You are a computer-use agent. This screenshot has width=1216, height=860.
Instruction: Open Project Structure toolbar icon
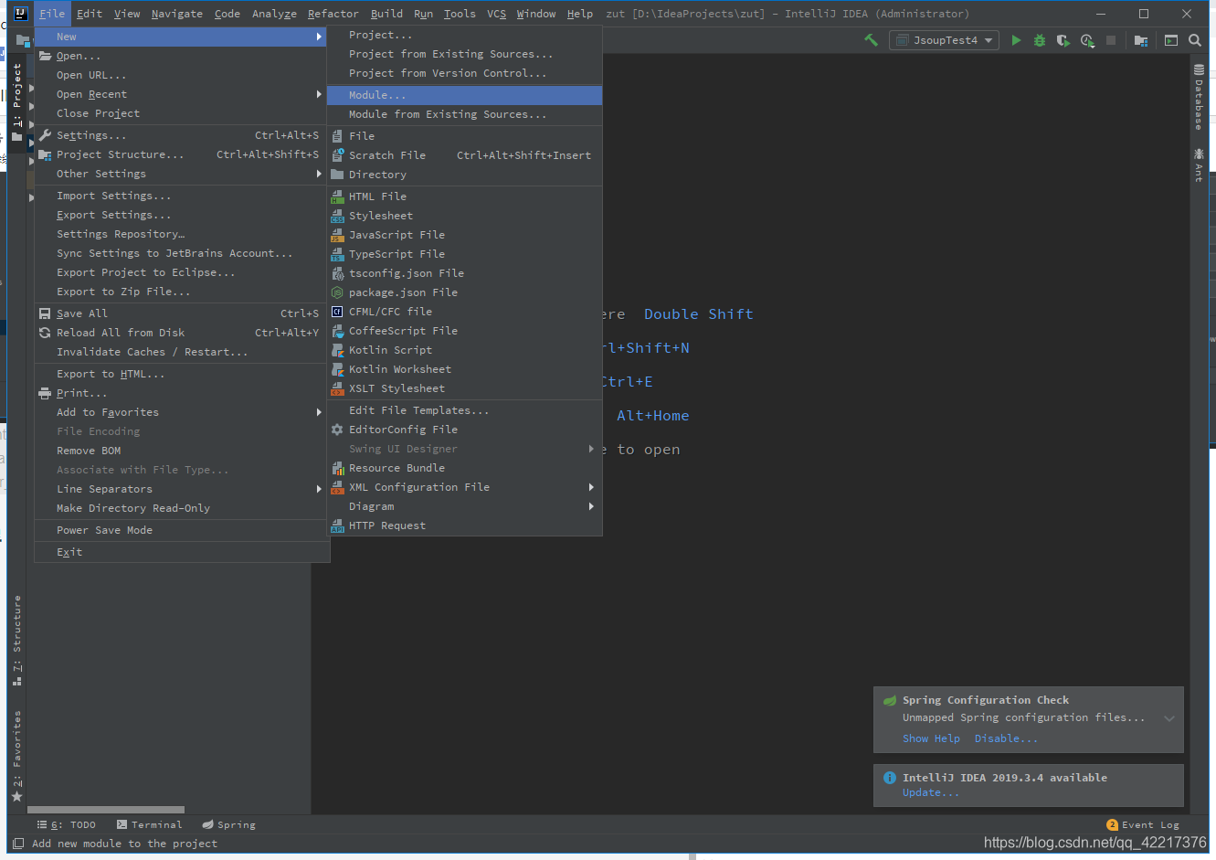[x=1141, y=40]
